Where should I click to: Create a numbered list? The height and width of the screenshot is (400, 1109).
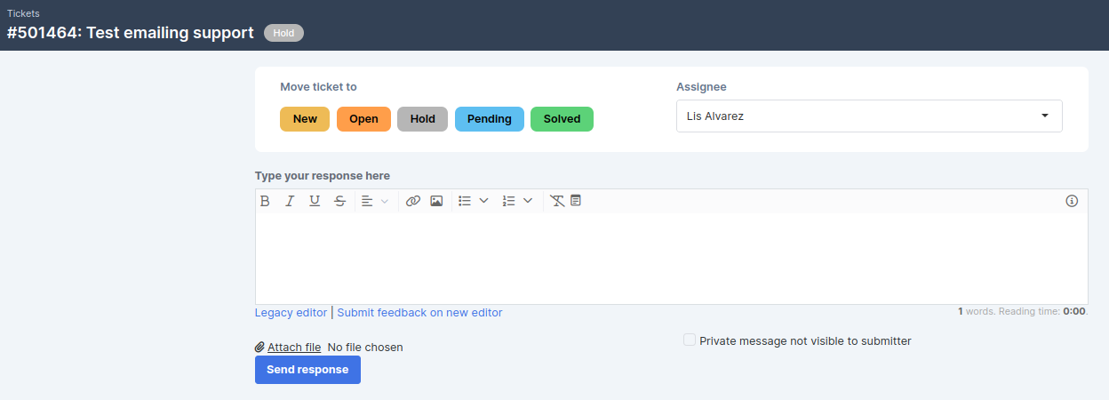509,201
